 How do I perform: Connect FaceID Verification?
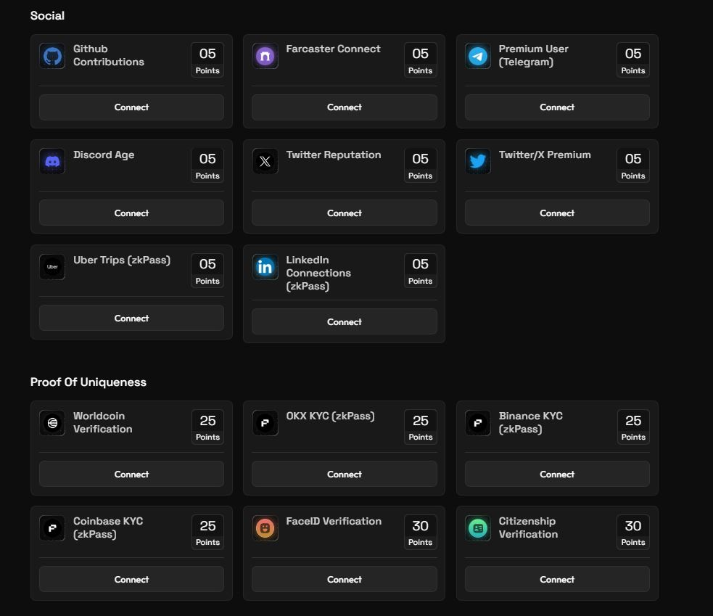[344, 579]
